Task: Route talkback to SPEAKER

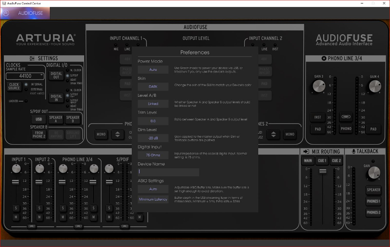Action: click(x=374, y=190)
